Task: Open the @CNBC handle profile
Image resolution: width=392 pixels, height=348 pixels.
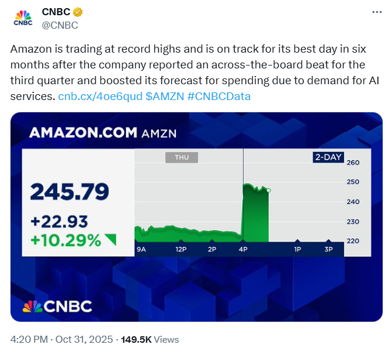Action: [x=60, y=25]
